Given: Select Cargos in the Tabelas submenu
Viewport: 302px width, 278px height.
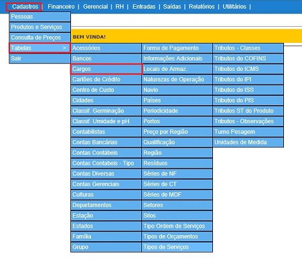Looking at the screenshot, I should click(106, 69).
